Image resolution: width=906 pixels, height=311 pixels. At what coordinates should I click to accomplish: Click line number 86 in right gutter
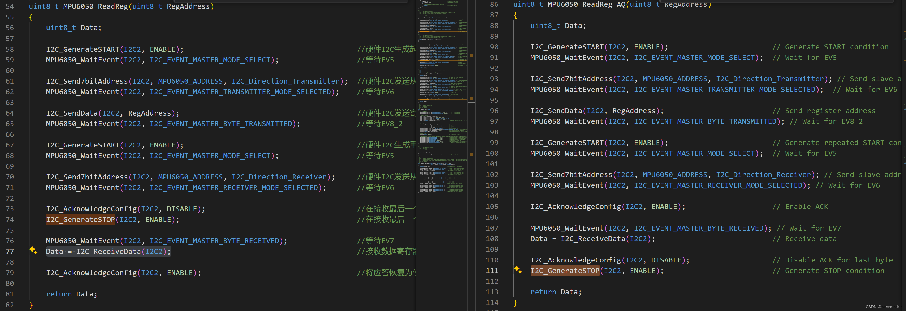494,4
